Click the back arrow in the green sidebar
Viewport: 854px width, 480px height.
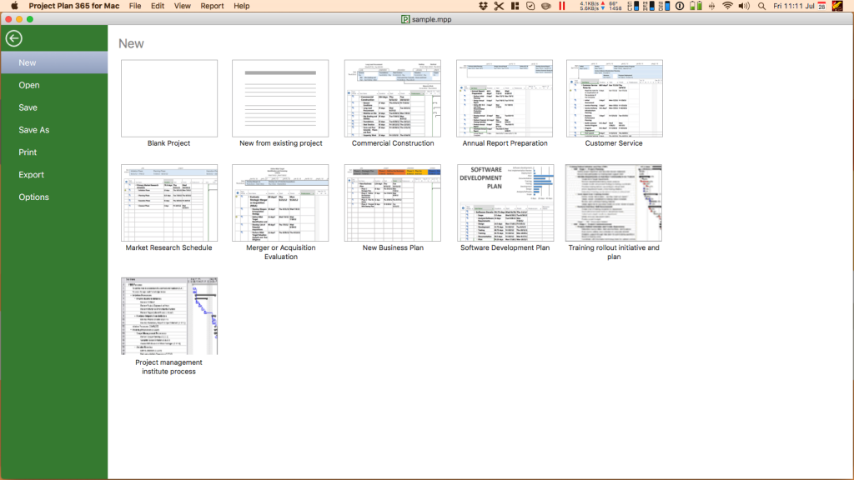click(14, 38)
